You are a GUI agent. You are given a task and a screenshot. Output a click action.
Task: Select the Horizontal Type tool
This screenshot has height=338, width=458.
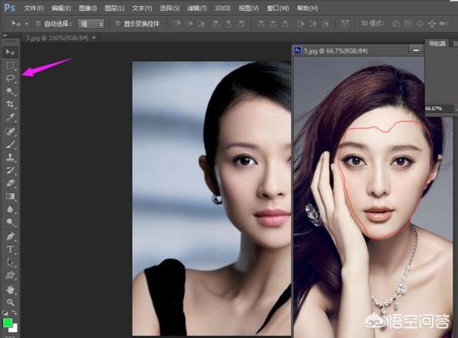[x=10, y=249]
